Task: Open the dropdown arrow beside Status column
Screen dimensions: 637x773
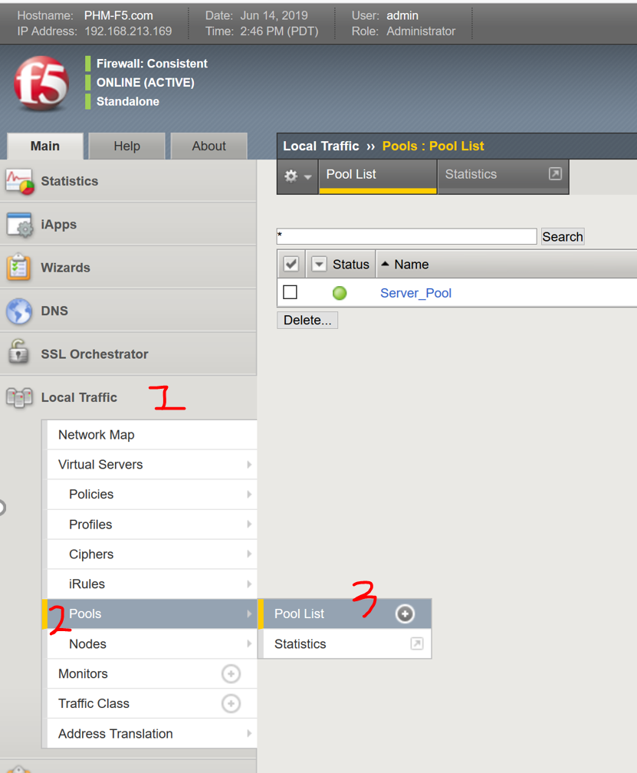Action: (x=320, y=265)
